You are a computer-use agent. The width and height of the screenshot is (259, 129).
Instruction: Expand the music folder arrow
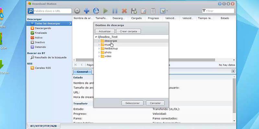(99, 45)
